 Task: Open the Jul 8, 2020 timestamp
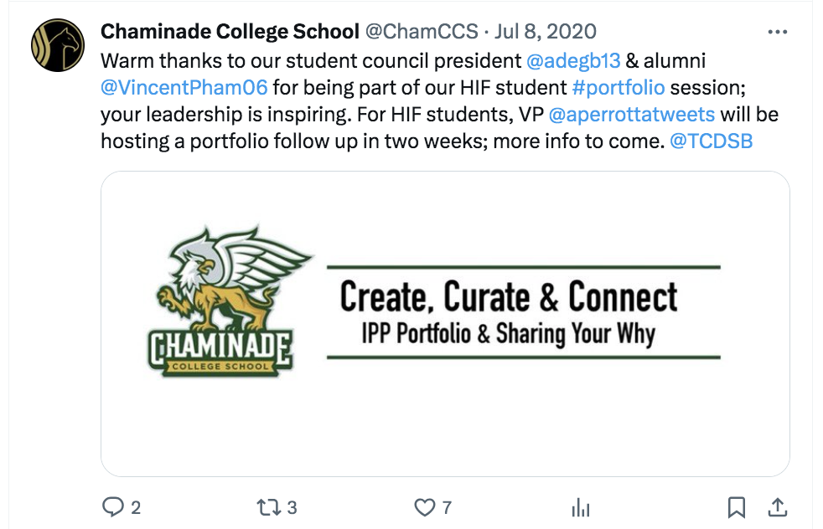(x=546, y=33)
